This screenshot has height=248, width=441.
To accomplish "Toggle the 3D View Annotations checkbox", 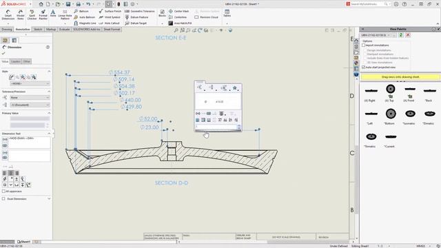I will pyautogui.click(x=365, y=63).
